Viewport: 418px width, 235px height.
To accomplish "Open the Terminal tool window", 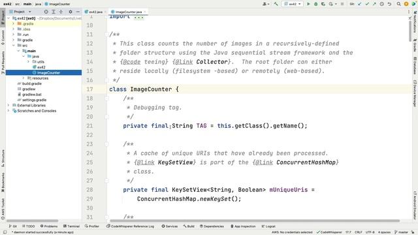I will point(71,227).
